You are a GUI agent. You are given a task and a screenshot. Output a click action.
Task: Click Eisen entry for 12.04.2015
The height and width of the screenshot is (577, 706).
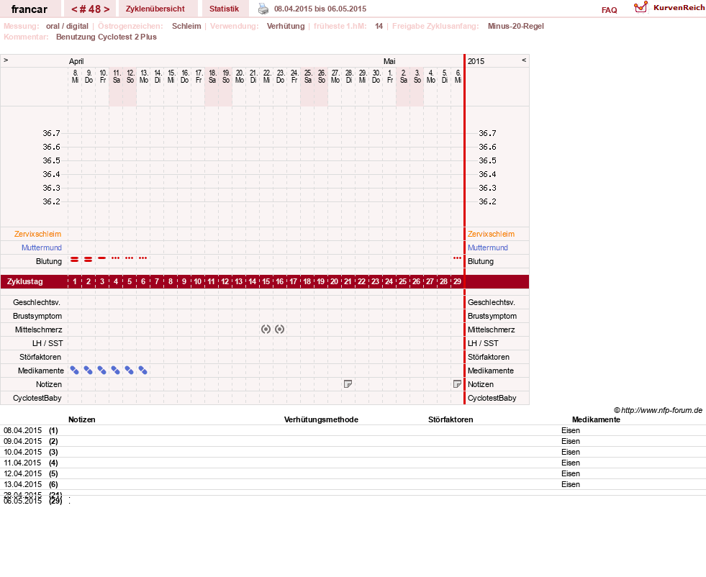click(x=571, y=473)
